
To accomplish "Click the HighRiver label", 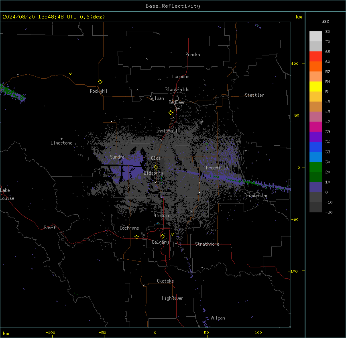I will 173,298.
